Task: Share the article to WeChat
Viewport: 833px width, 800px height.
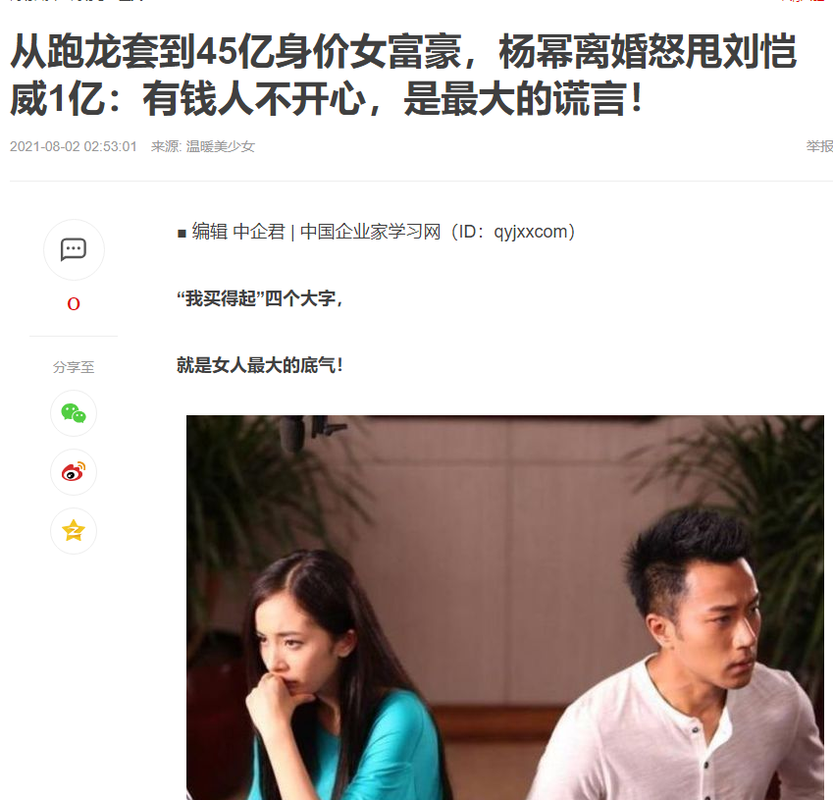Action: point(74,413)
